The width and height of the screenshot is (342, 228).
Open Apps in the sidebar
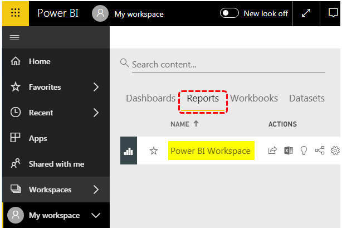[56, 138]
